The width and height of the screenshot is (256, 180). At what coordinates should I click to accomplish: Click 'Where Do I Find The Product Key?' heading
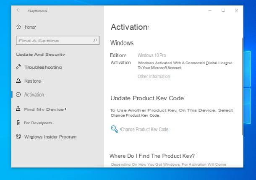tap(152, 156)
